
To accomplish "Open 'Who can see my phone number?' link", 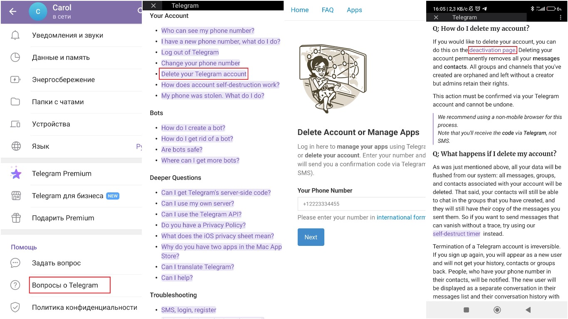I will point(207,31).
